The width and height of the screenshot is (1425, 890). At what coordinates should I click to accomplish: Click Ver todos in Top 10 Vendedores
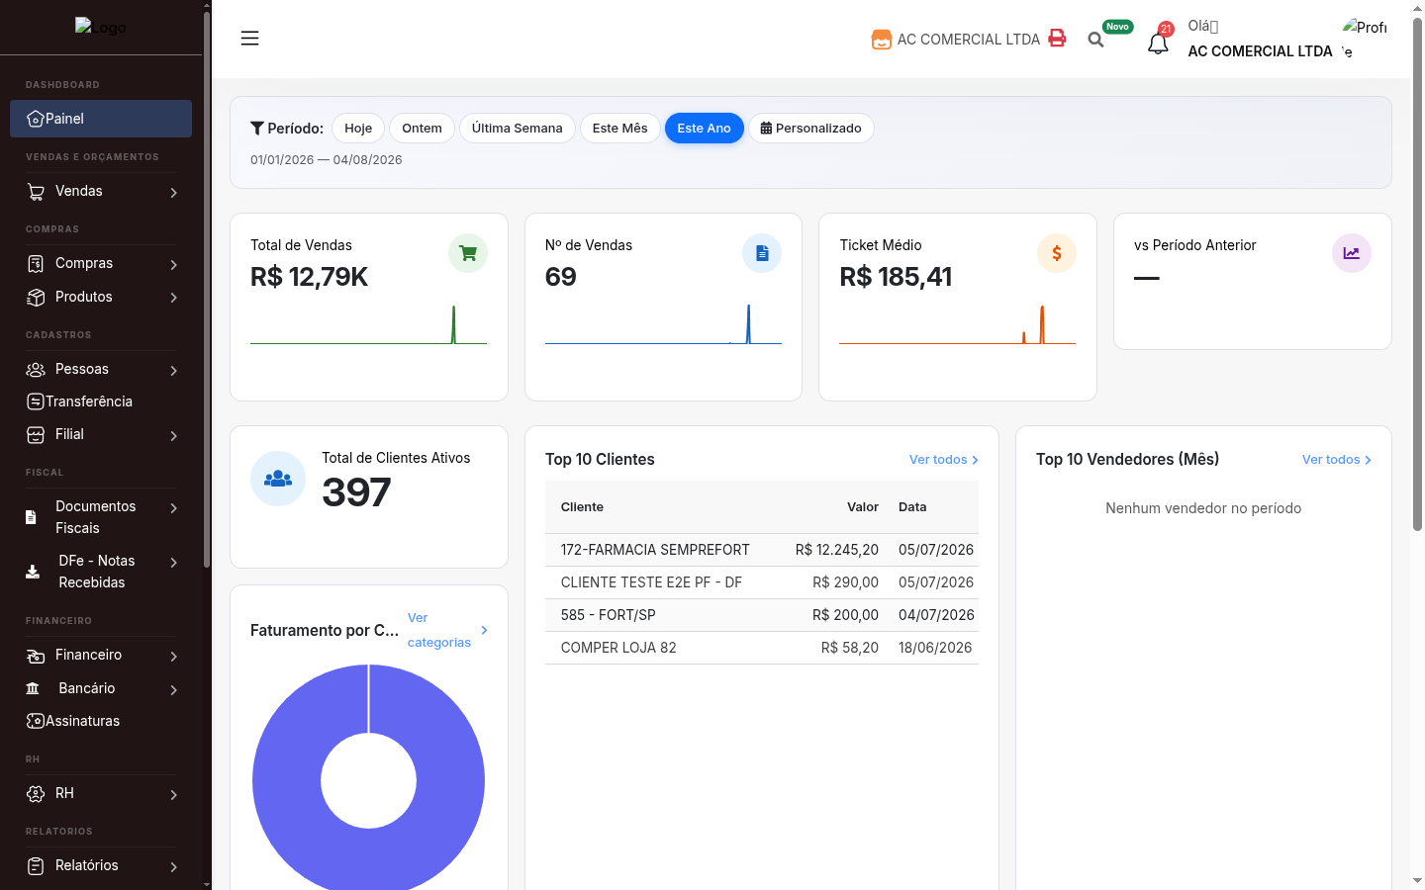[1336, 460]
